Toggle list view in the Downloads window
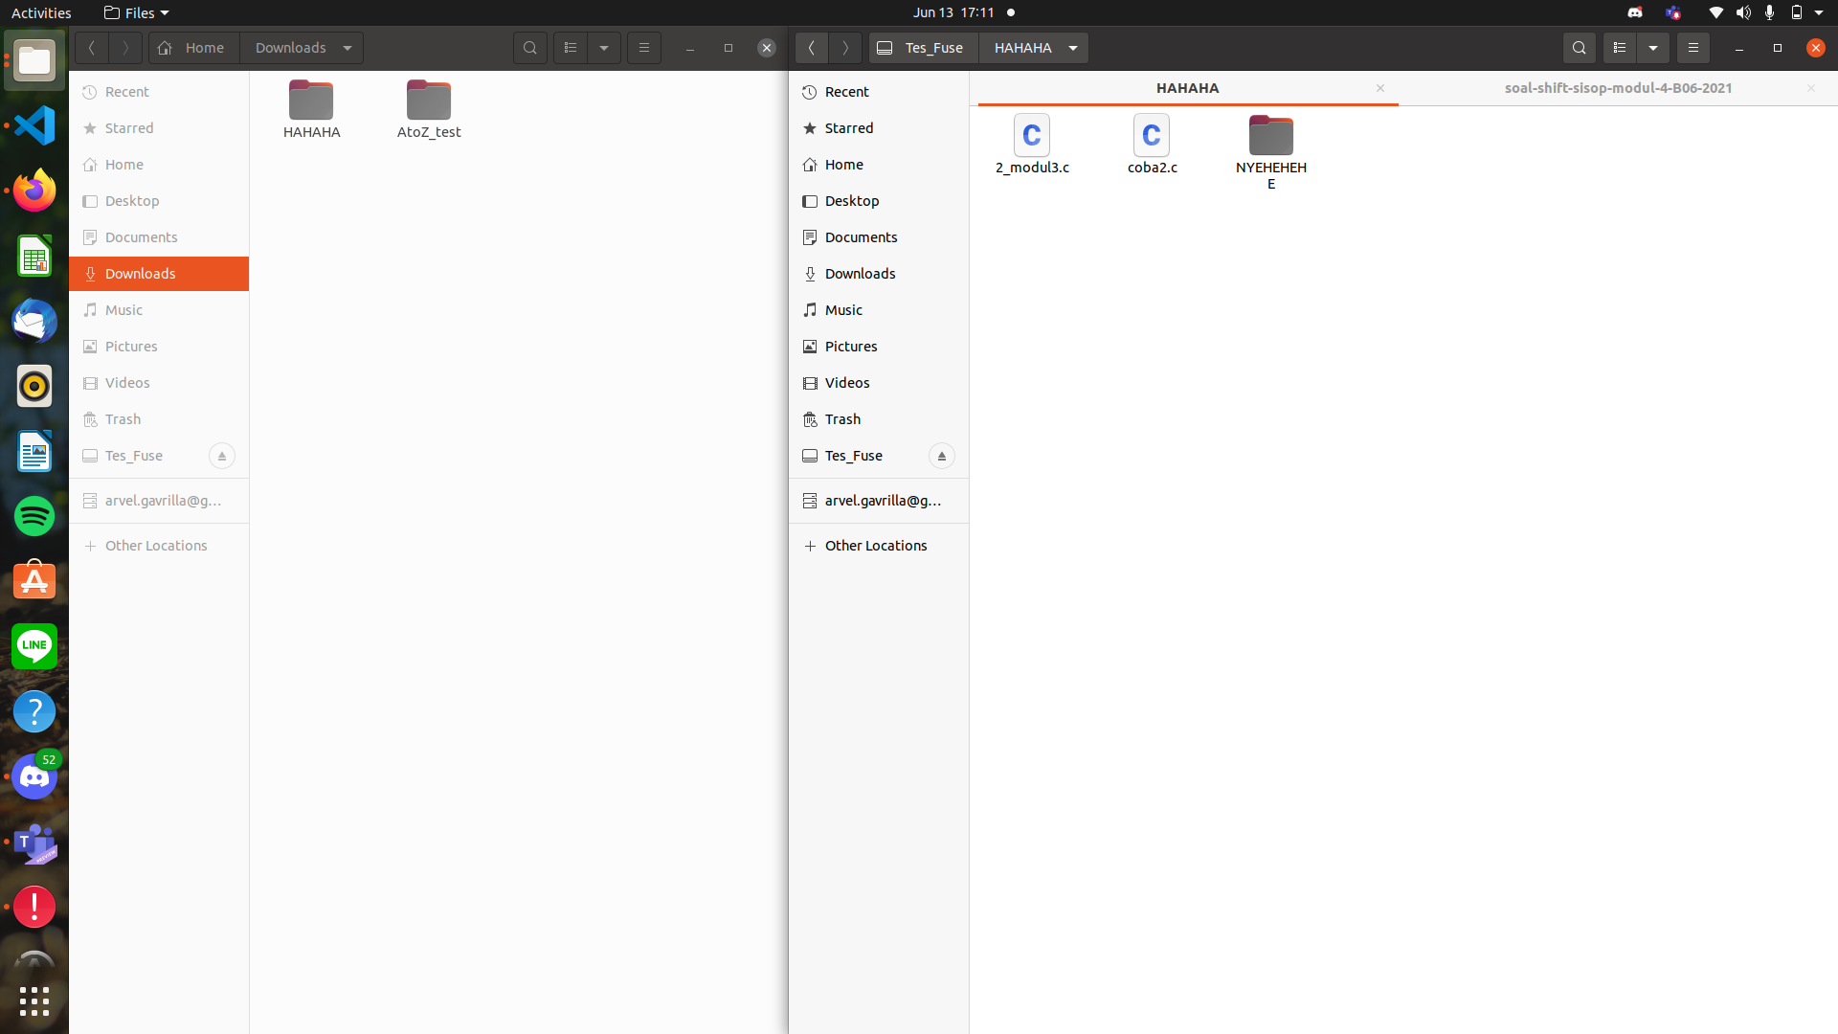 point(571,48)
